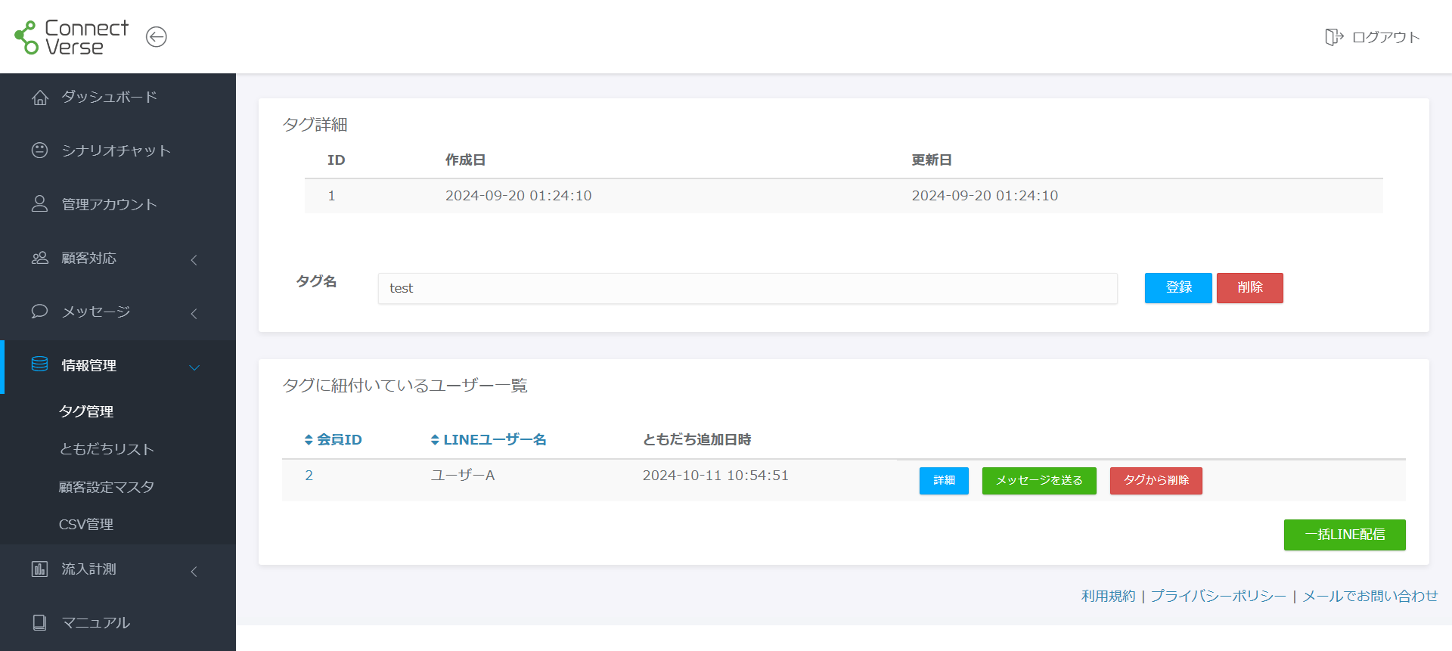Click the scenario chat smiley icon
The width and height of the screenshot is (1452, 651).
click(x=40, y=150)
